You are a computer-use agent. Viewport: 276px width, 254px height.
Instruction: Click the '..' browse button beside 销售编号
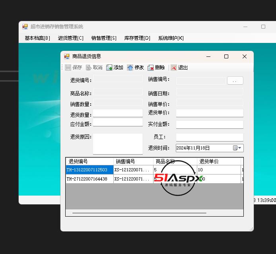click(x=235, y=81)
